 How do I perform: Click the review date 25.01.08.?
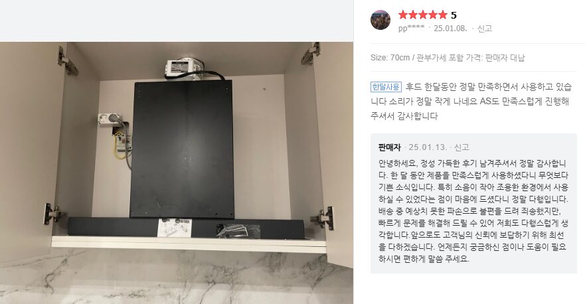point(450,29)
